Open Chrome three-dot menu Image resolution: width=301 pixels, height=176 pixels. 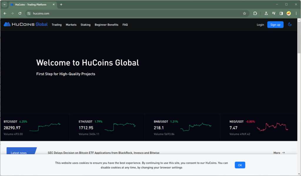click(x=296, y=13)
